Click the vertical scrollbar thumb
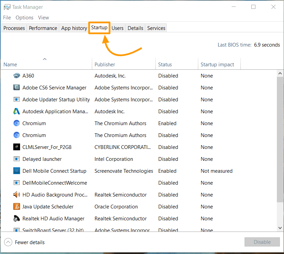This screenshot has height=254, width=284. point(280,139)
